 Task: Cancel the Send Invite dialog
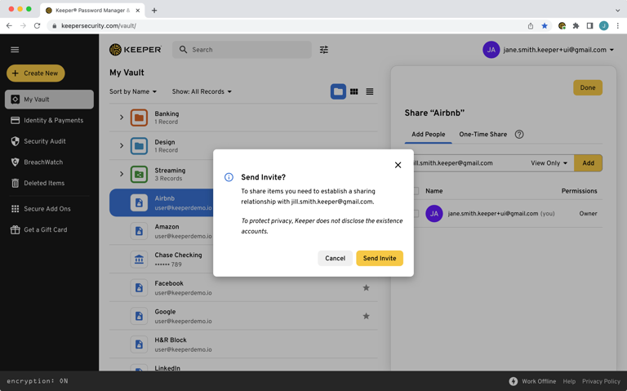coord(335,258)
